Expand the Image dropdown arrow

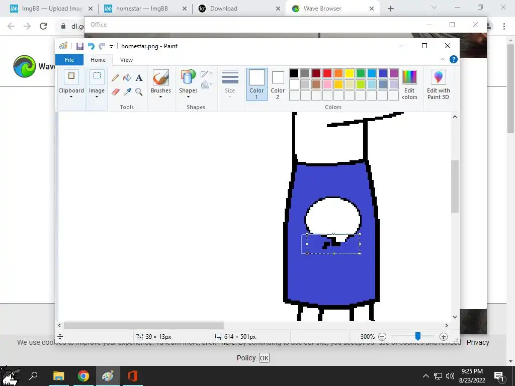(x=97, y=97)
